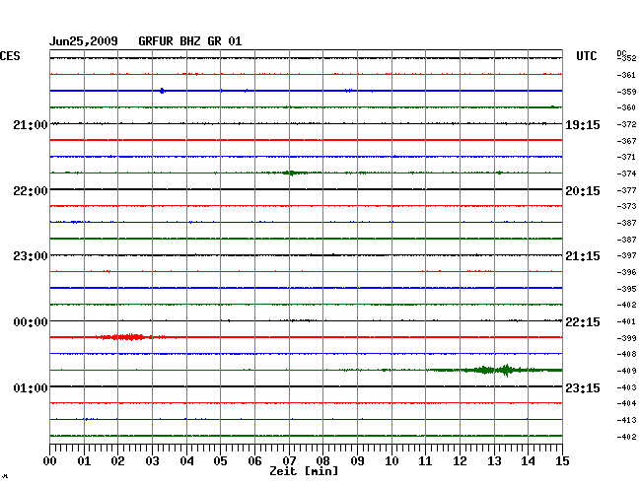Select the 00 minute axis tick label
The image size is (641, 487).
pos(50,461)
